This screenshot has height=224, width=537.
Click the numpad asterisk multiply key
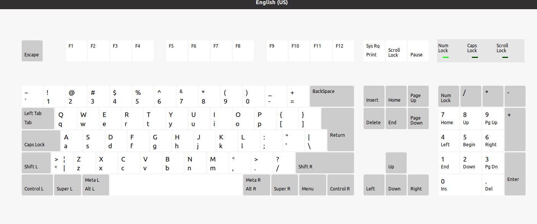[x=493, y=96]
